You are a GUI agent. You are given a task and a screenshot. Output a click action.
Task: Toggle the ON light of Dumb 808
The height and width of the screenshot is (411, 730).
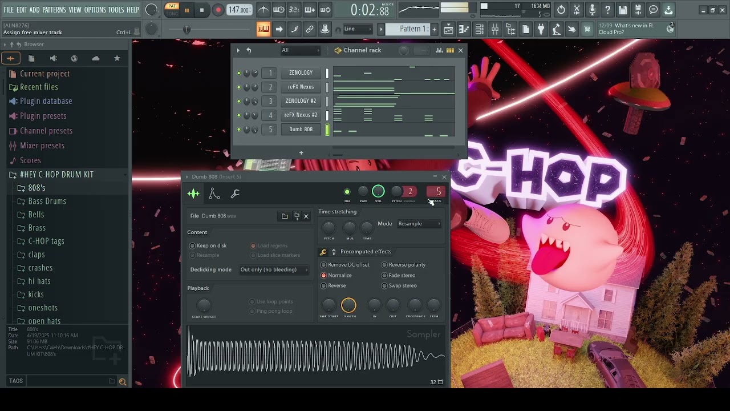pyautogui.click(x=347, y=192)
